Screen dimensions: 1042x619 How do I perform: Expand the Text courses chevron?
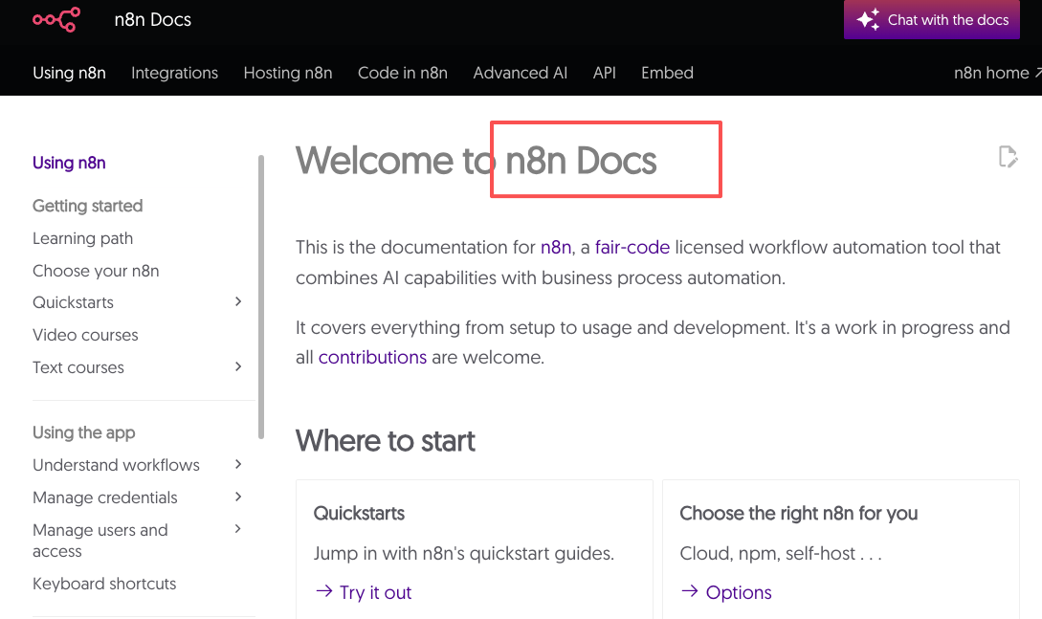coord(238,366)
